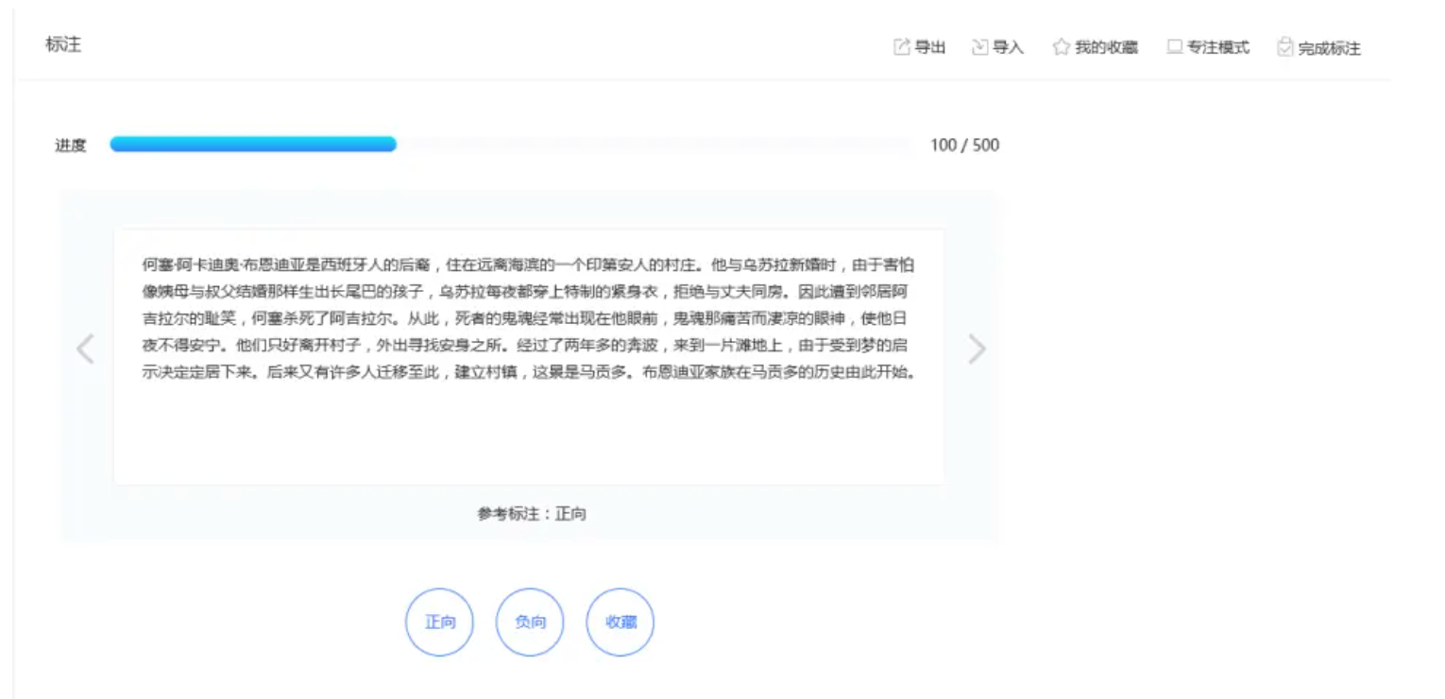Click the 参考标注：正向 label
Viewport: 1445px width, 699px height.
[x=531, y=514]
